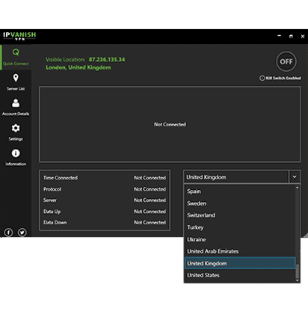Select United Arab Emirates from the list
This screenshot has width=308, height=311.
[240, 251]
